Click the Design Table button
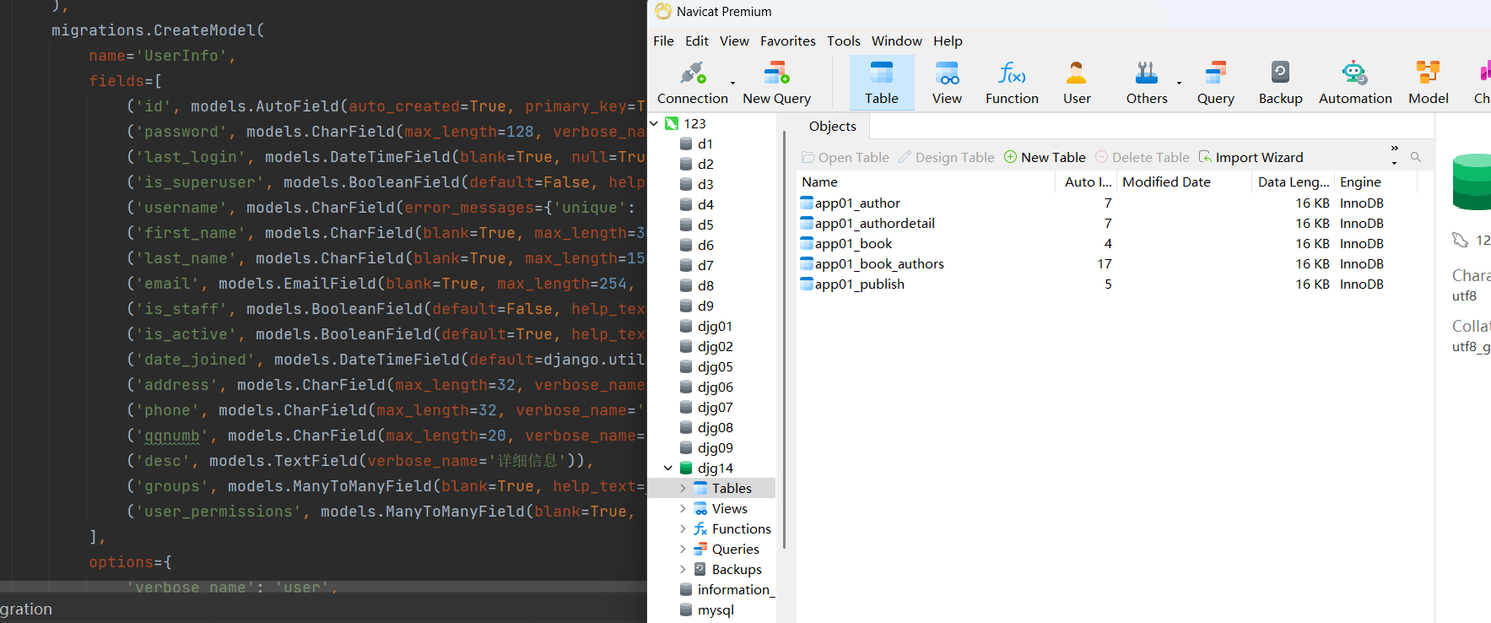This screenshot has width=1491, height=623. 946,157
